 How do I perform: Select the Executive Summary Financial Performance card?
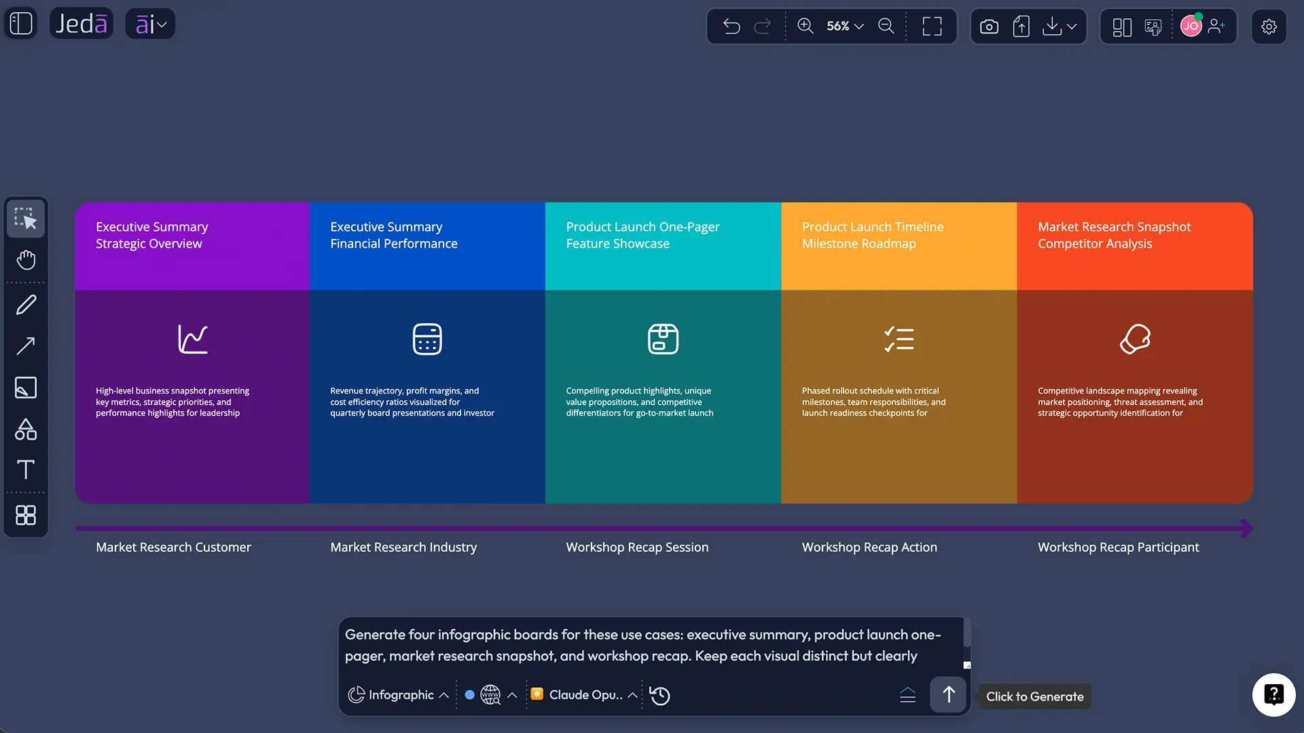pyautogui.click(x=427, y=352)
